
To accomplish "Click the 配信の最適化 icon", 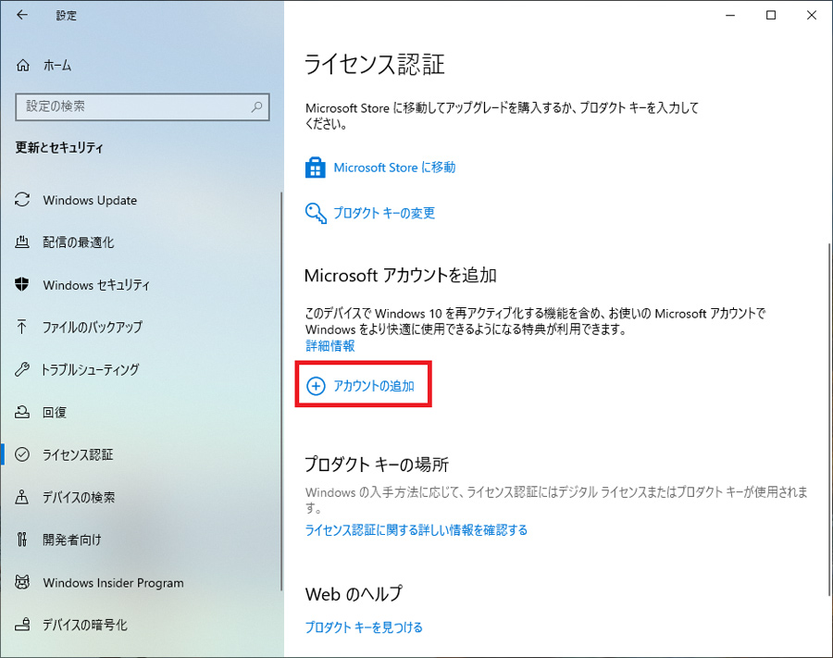I will [x=22, y=242].
